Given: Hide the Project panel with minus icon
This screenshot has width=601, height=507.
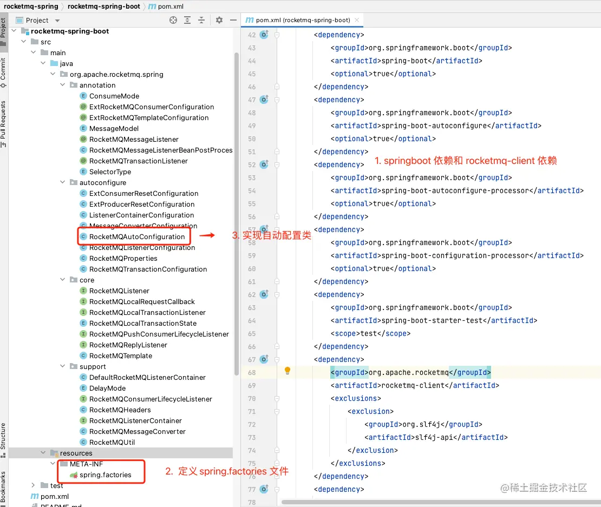Looking at the screenshot, I should point(233,21).
